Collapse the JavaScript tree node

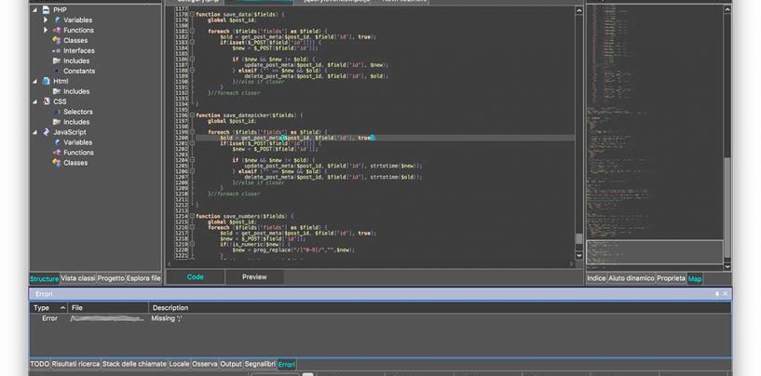point(35,132)
